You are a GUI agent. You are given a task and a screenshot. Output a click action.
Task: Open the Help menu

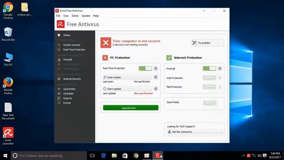[x=96, y=16]
